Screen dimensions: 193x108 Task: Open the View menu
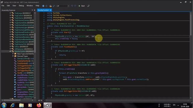(x=14, y=6)
